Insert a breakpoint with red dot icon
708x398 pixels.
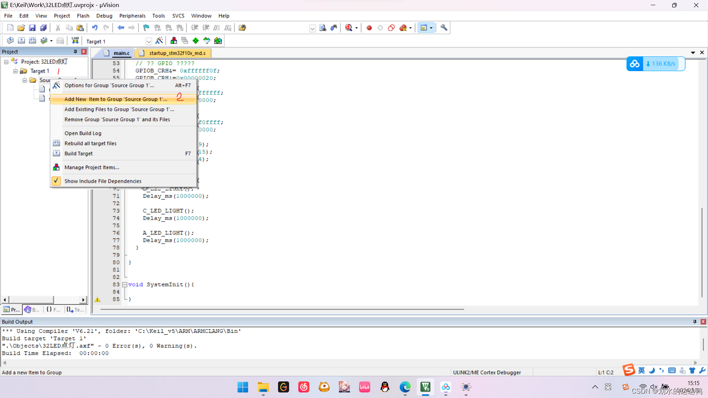click(x=369, y=28)
